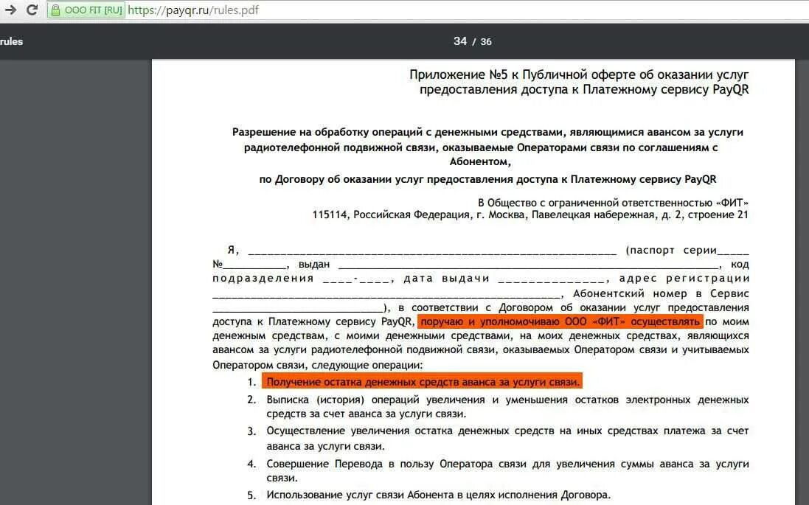Click the line beginning 'денежным средствам, с моими'
This screenshot has height=505, width=809.
pyautogui.click(x=481, y=336)
